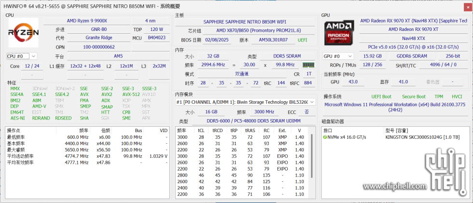Click the GDDR6 SDRAM memory type field
473x203 pixels.
coord(412,56)
